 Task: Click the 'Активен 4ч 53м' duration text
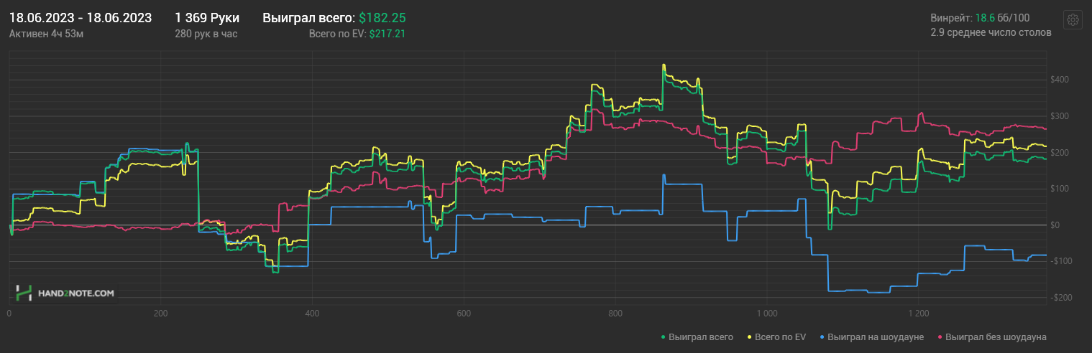[47, 33]
